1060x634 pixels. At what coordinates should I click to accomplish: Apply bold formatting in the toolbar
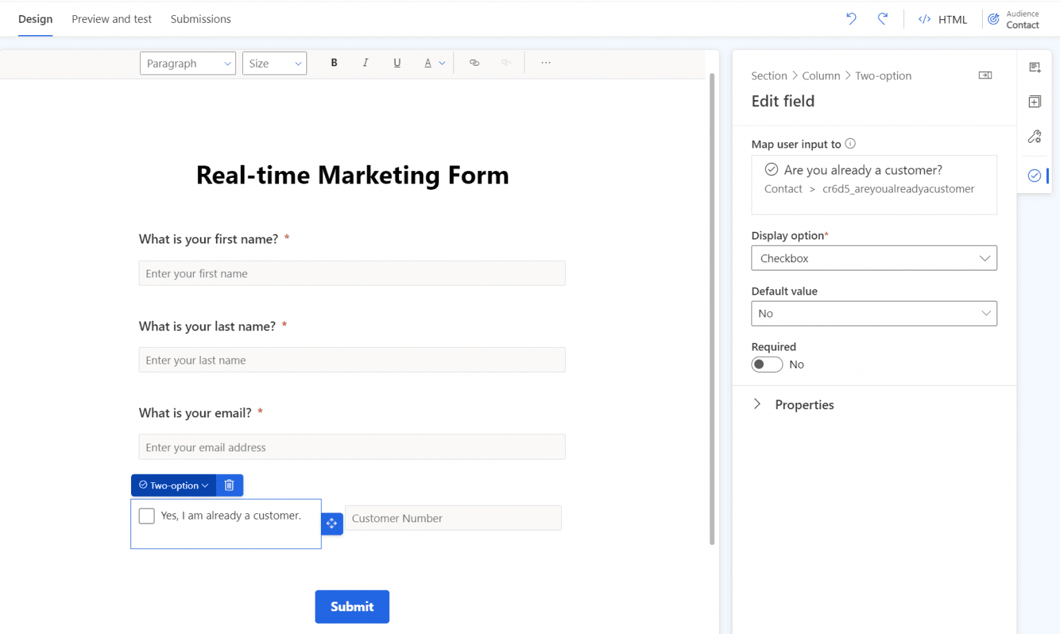[334, 63]
